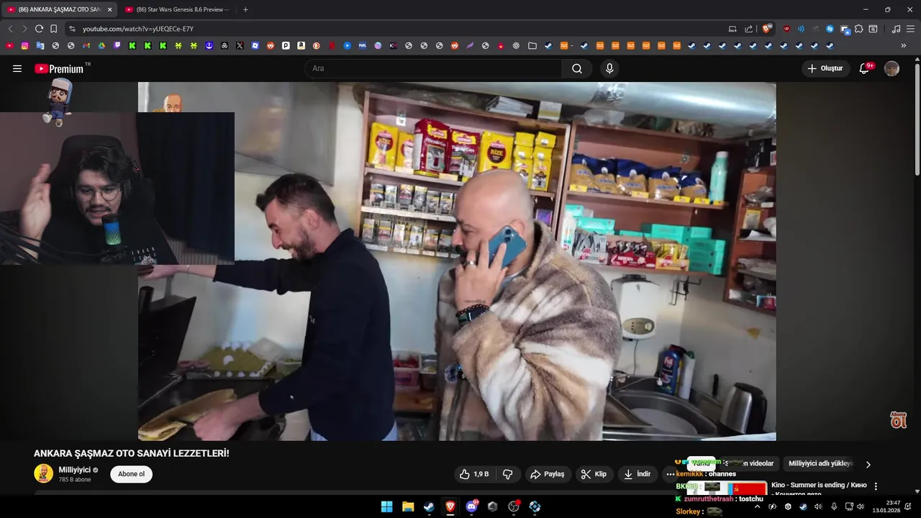View site information icon in address bar

pyautogui.click(x=72, y=29)
